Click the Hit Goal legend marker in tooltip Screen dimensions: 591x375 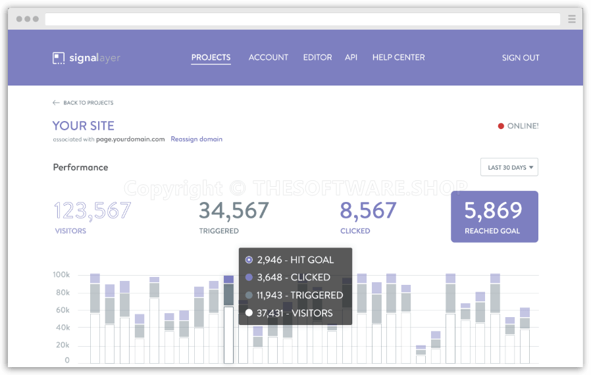click(x=249, y=260)
